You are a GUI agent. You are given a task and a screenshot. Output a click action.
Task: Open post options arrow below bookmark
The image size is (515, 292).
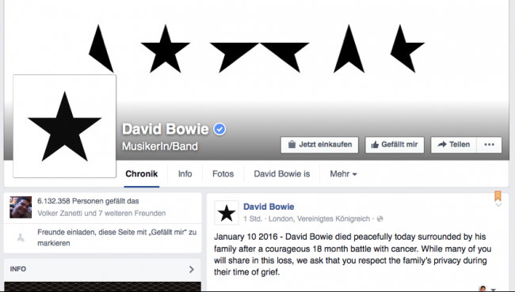pyautogui.click(x=498, y=205)
